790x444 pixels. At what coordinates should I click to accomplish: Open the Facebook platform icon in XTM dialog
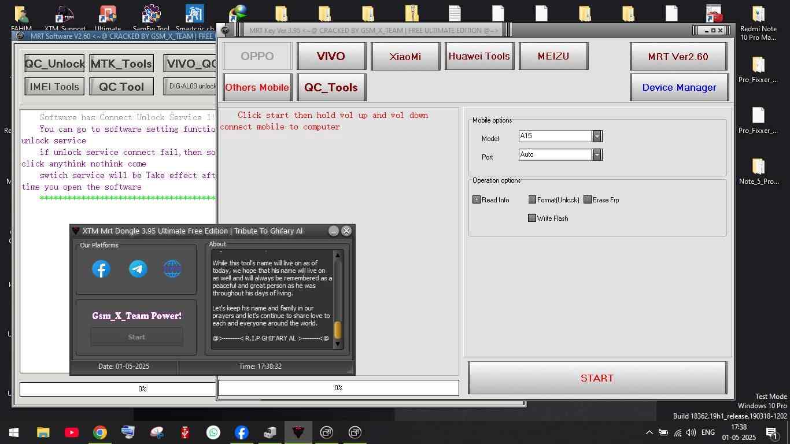tap(101, 269)
